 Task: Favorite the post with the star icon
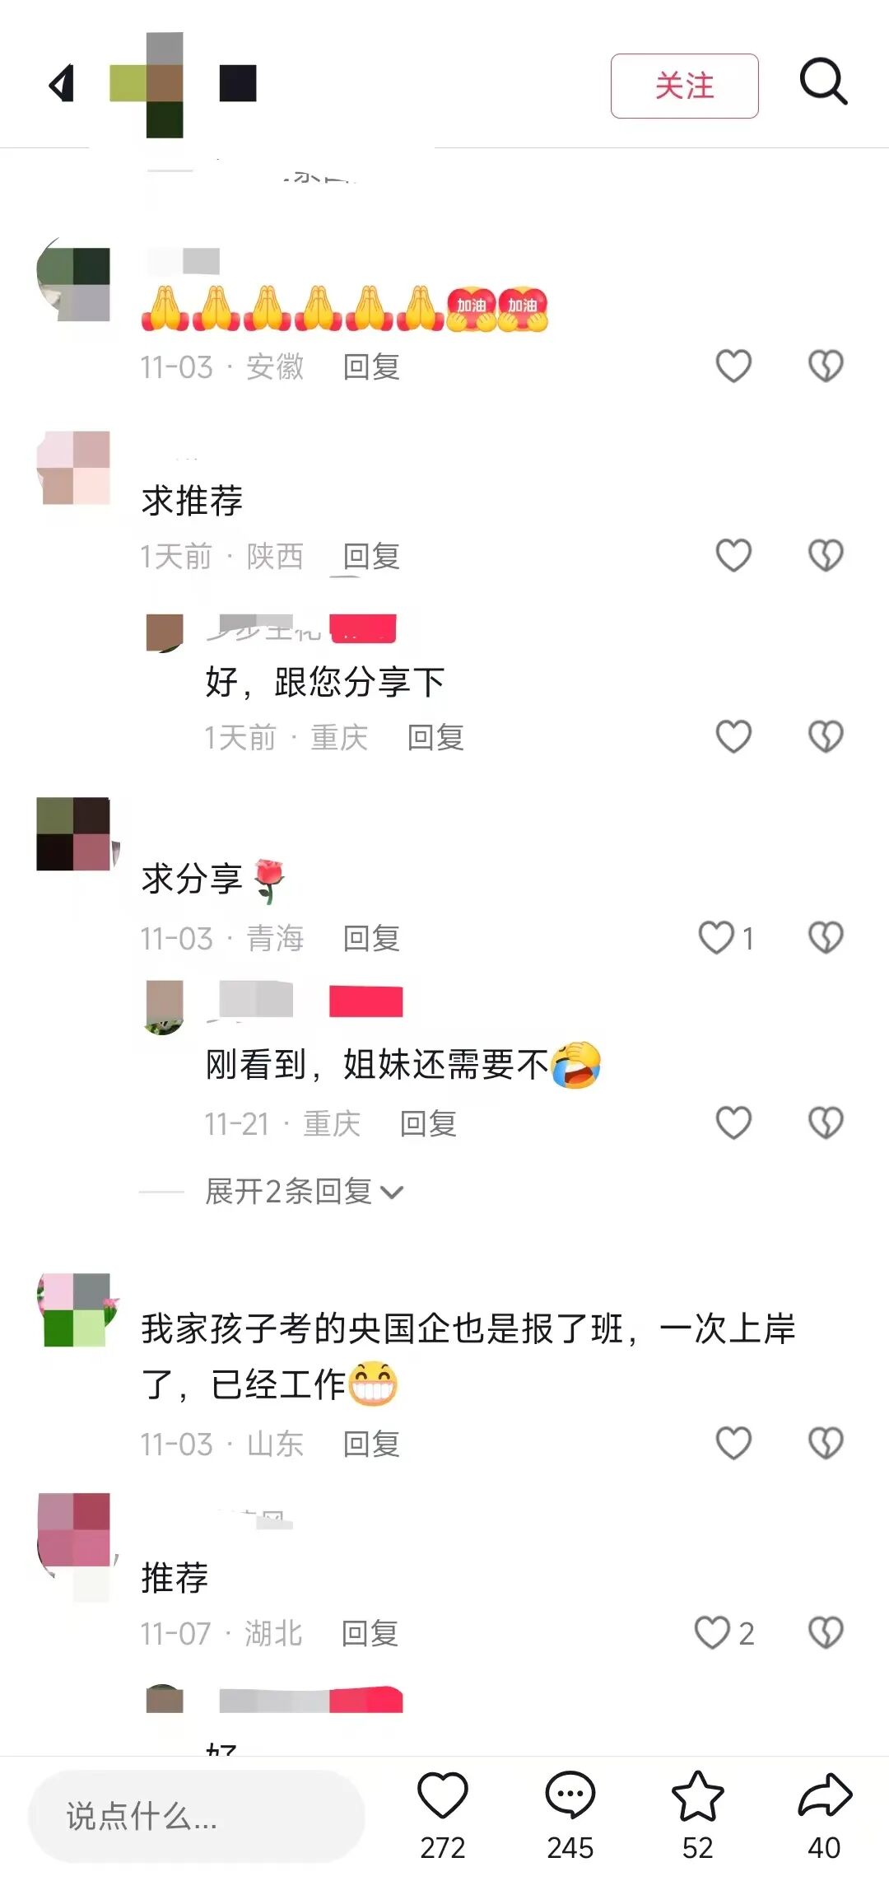pyautogui.click(x=697, y=1795)
